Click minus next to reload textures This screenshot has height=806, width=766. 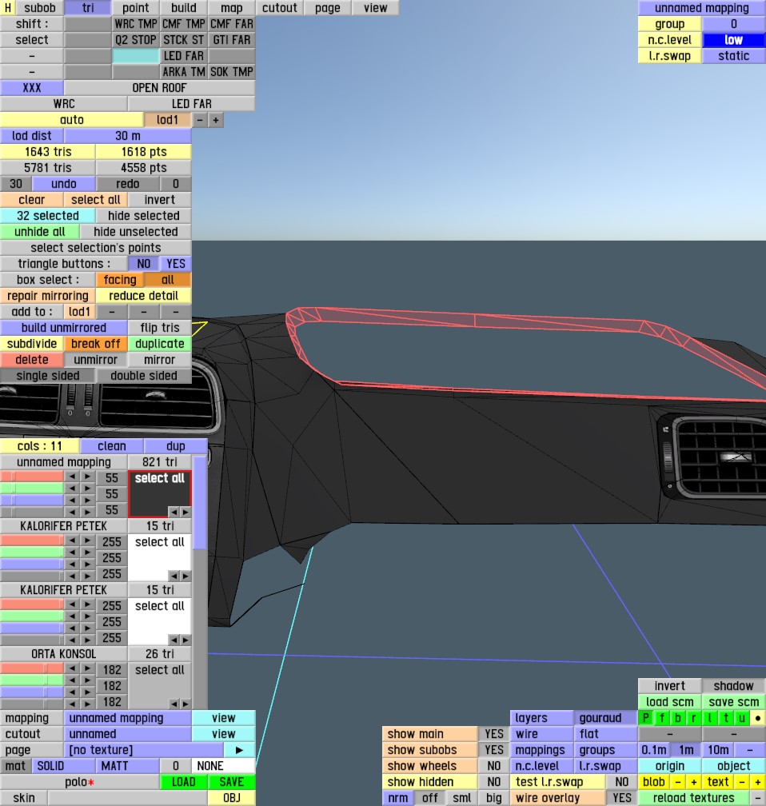(x=758, y=798)
